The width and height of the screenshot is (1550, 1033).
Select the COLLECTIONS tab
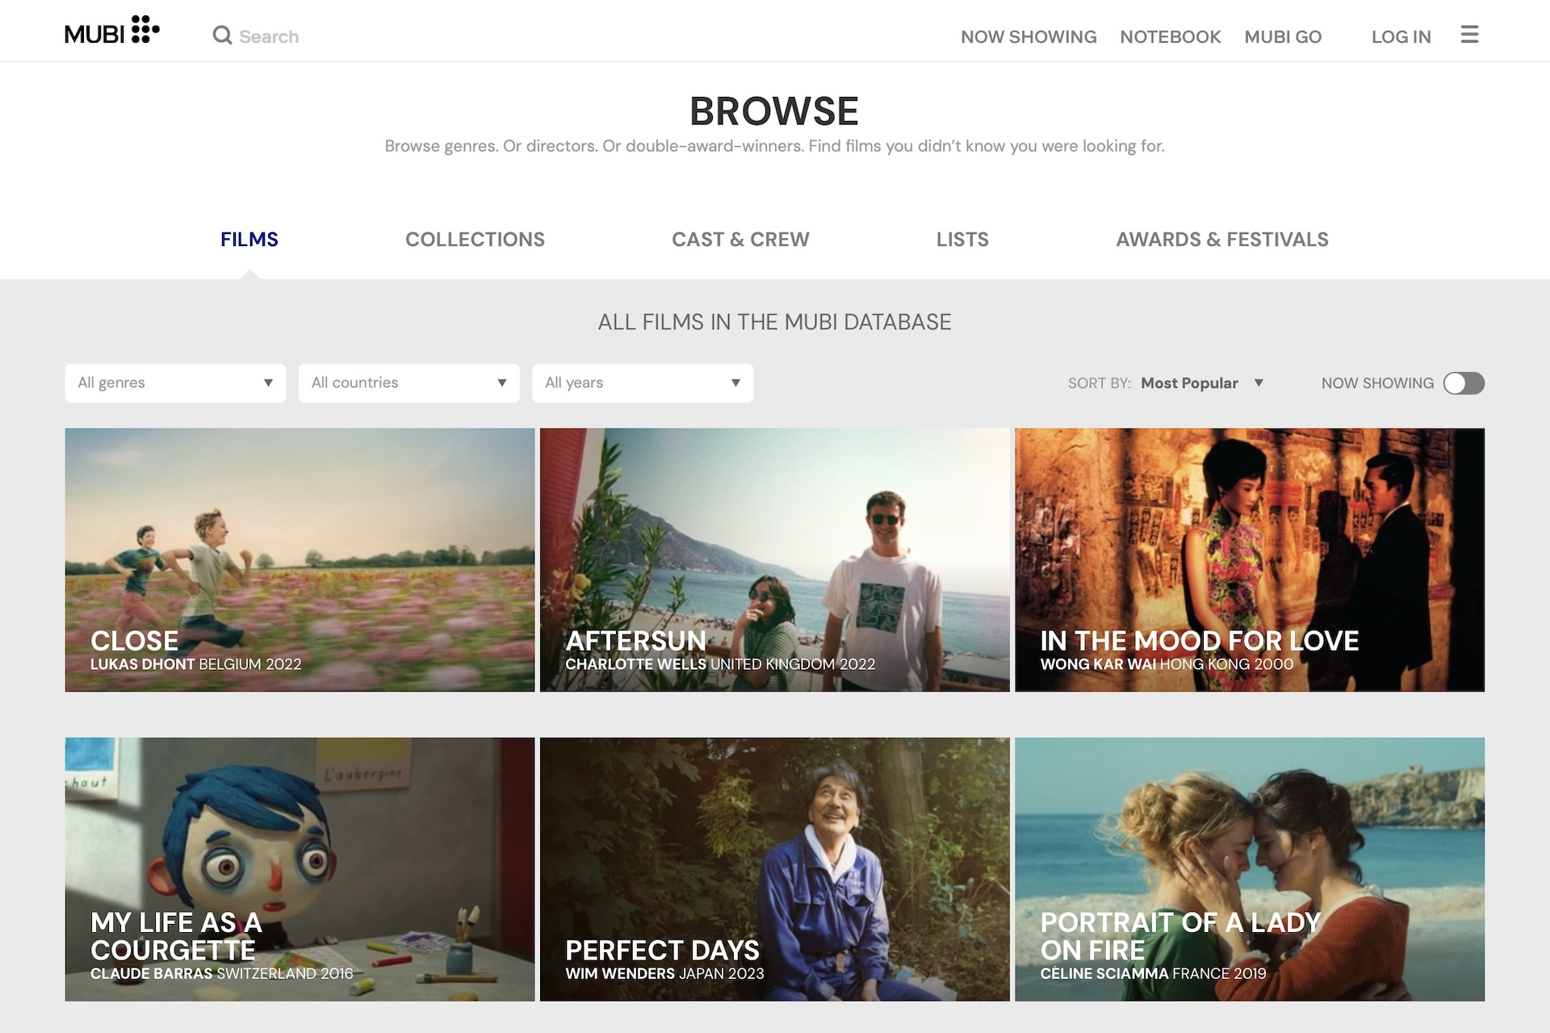pyautogui.click(x=474, y=239)
